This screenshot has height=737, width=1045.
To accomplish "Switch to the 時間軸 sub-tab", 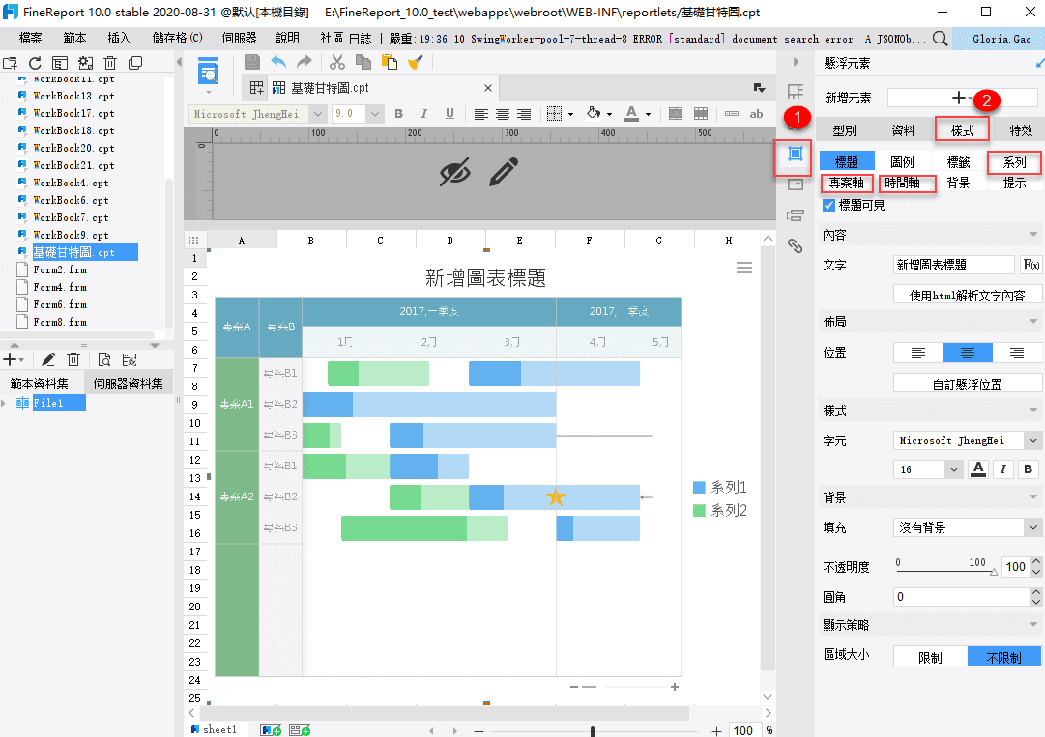I will click(x=902, y=183).
